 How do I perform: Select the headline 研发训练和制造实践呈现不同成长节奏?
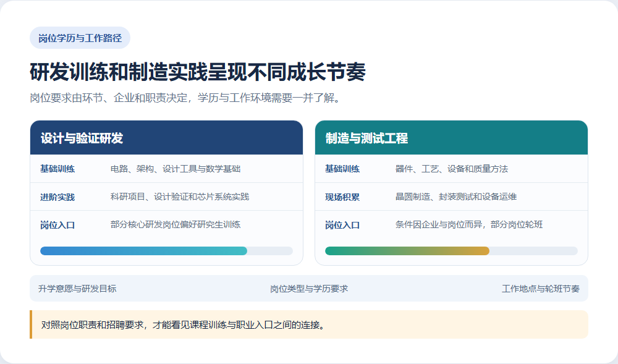click(x=198, y=72)
